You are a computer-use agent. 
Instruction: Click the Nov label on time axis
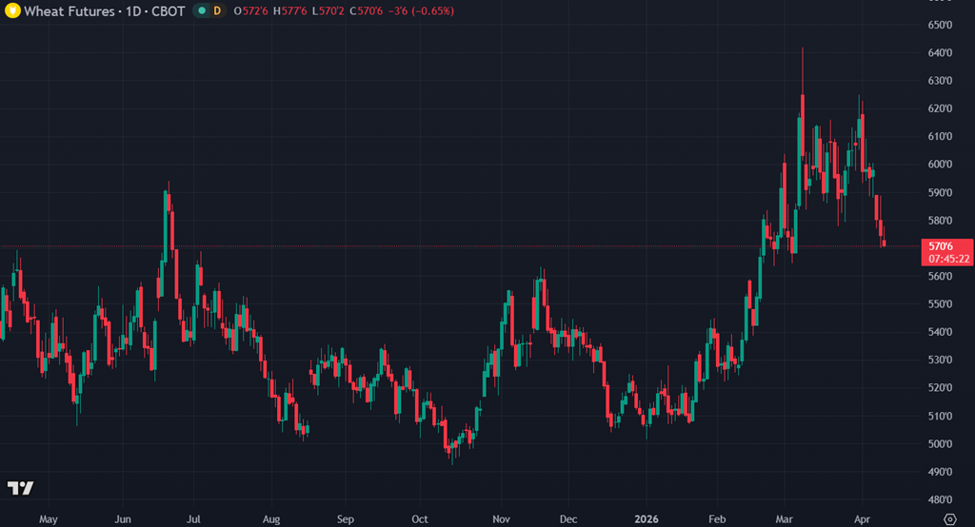click(501, 519)
